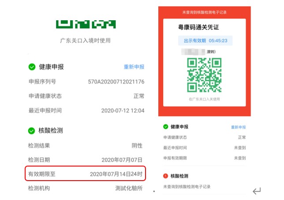Image resolution: width=284 pixels, height=200 pixels.
Task: Tap the green QR code in 粤康码通关凭证 card
Action: (204, 75)
